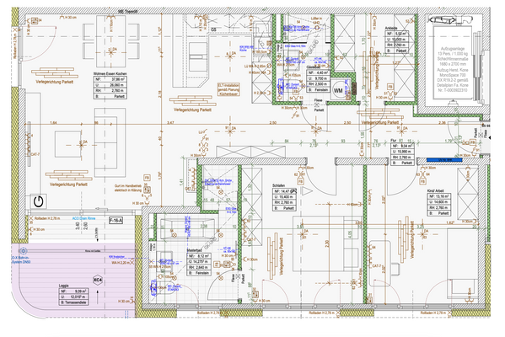Select the '4,40 m²' area value
The image size is (505, 337).
[x=322, y=73]
